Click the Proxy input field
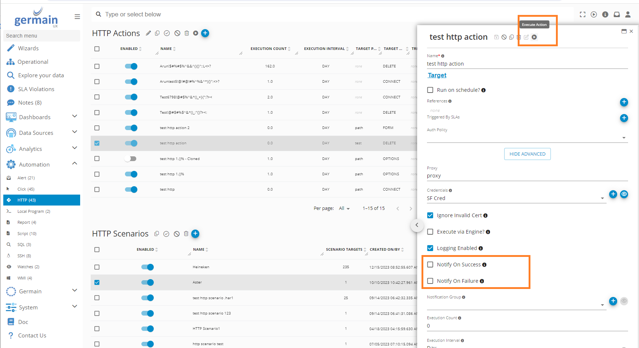 pos(526,176)
